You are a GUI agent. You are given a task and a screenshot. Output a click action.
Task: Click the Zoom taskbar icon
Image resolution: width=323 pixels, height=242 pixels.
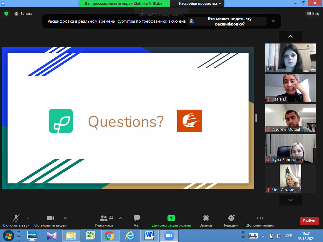pyautogui.click(x=169, y=236)
